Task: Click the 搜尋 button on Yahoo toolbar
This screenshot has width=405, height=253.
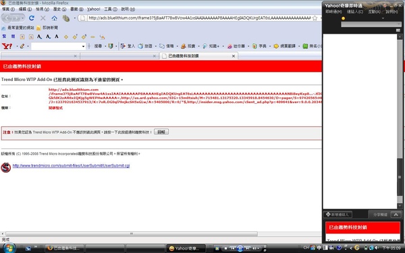Action: tap(98, 46)
